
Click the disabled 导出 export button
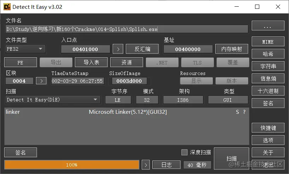click(56, 62)
